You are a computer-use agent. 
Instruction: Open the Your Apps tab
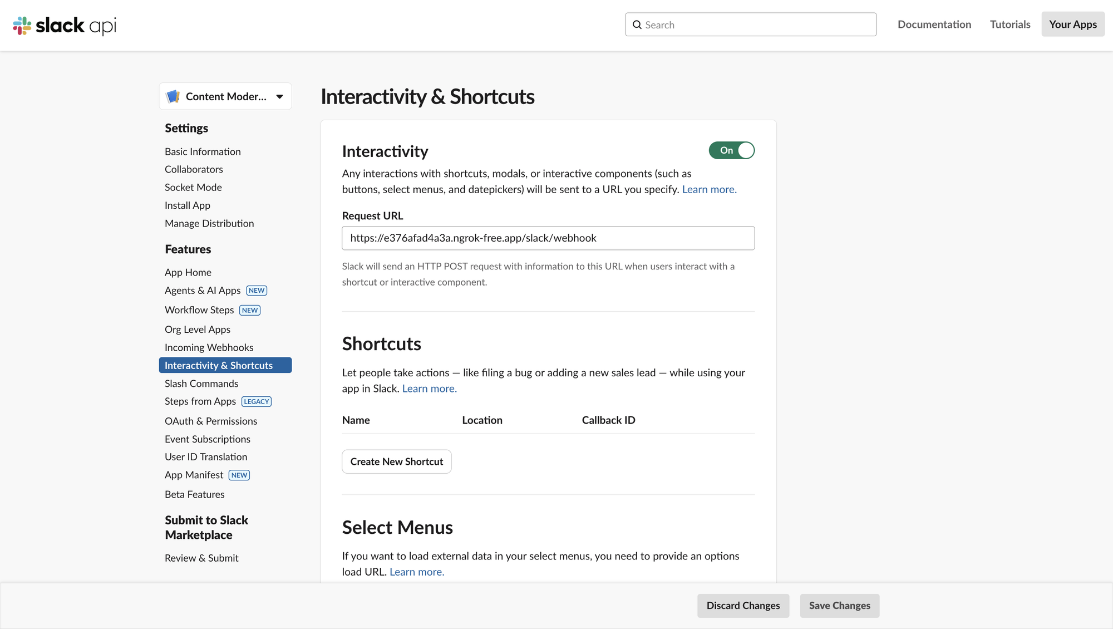(1072, 24)
